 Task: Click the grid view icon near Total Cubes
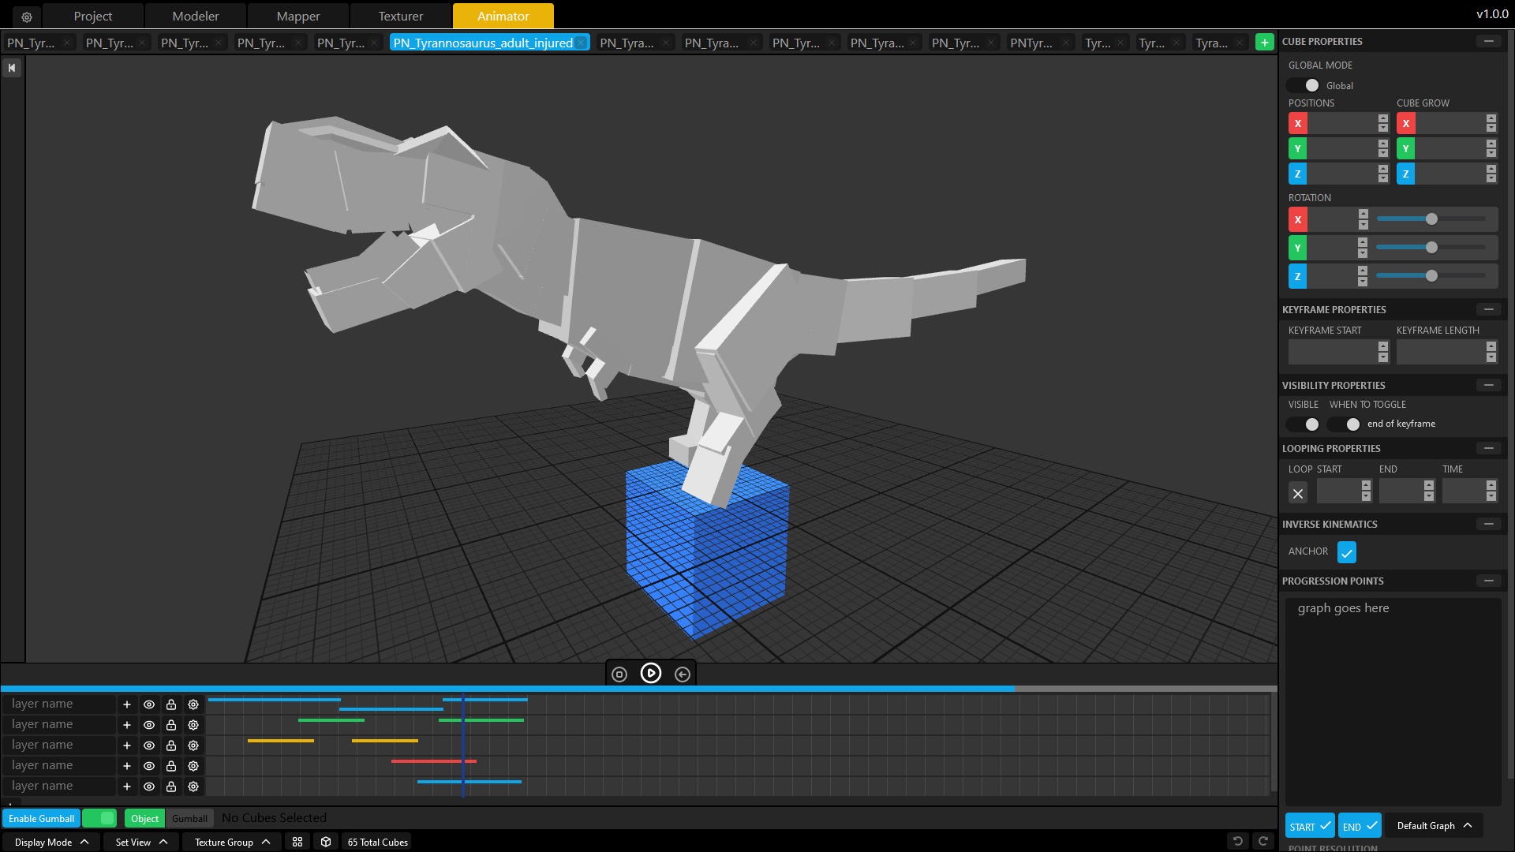click(x=297, y=842)
